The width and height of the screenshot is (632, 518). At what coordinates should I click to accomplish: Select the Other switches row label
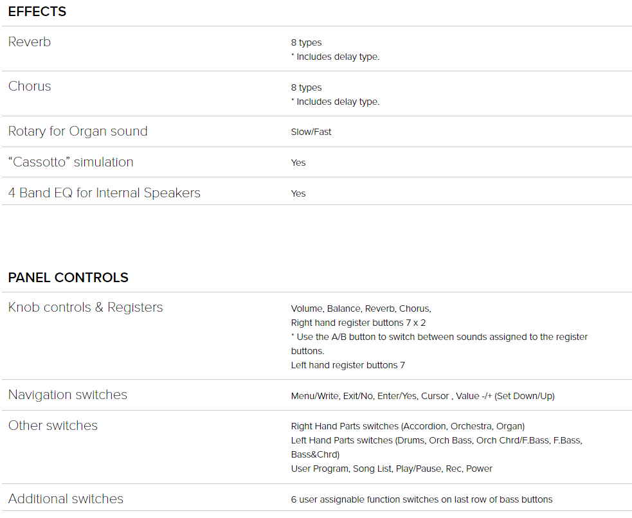[x=53, y=425]
